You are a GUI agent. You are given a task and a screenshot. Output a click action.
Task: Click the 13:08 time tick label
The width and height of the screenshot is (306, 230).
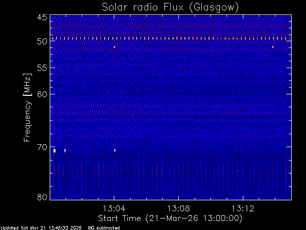(178, 208)
